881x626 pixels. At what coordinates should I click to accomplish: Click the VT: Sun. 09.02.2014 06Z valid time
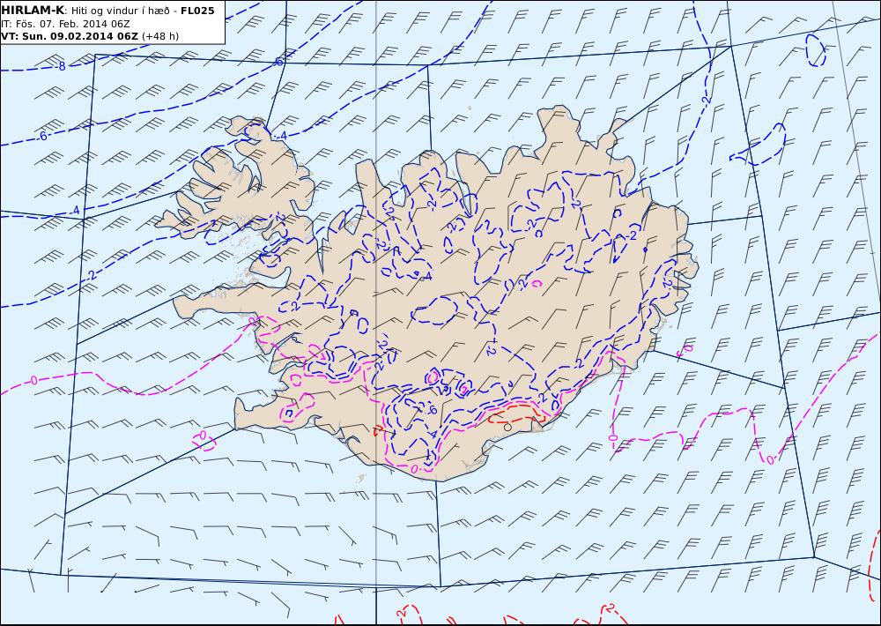click(x=69, y=36)
